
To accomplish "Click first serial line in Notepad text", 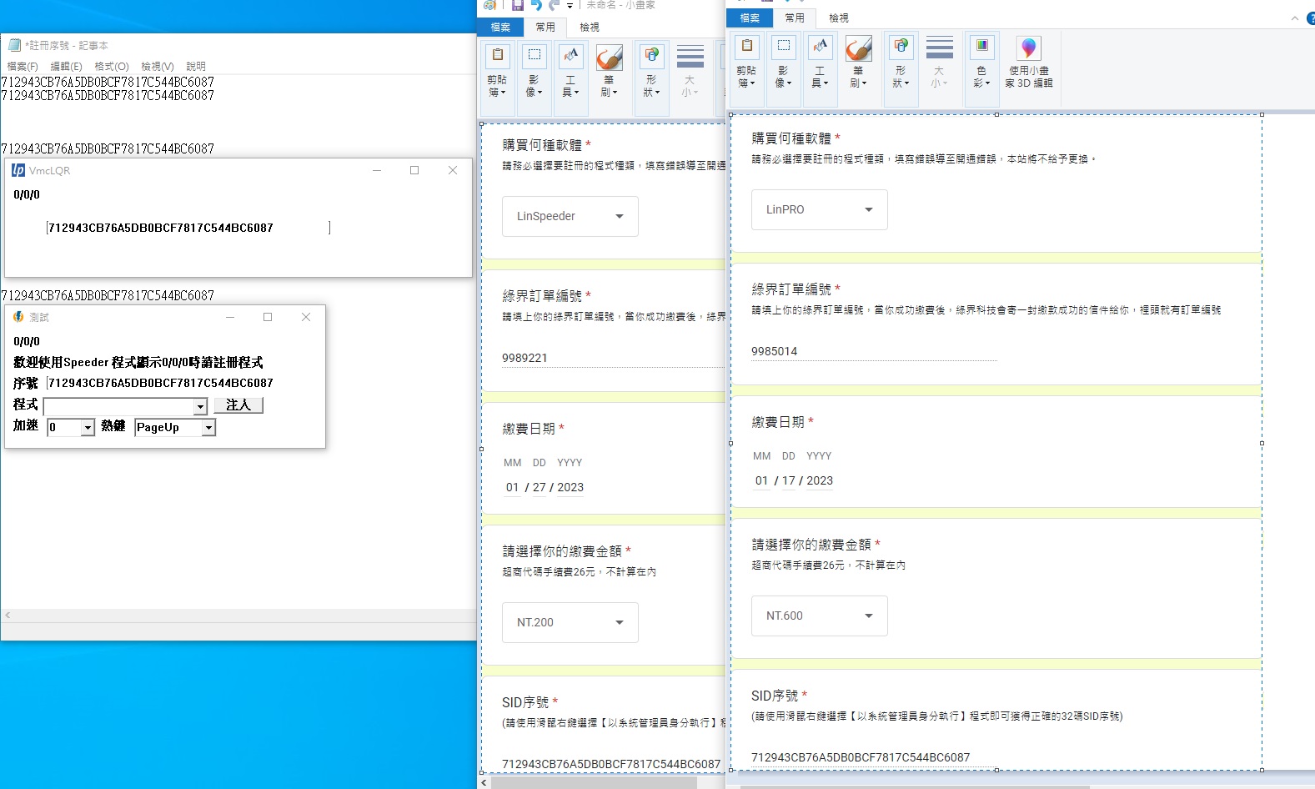I will [108, 82].
